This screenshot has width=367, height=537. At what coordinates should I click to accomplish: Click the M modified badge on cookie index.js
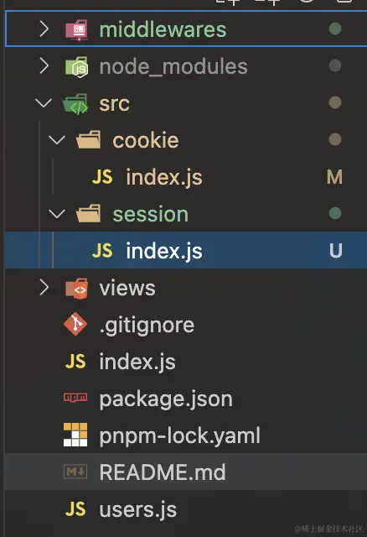click(x=334, y=177)
